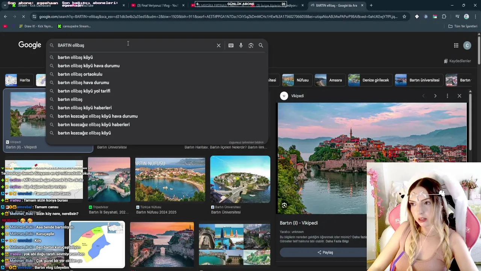Close the Vikipedi image preview panel

[x=459, y=96]
